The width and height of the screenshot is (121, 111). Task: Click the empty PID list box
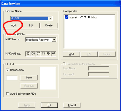point(48,78)
